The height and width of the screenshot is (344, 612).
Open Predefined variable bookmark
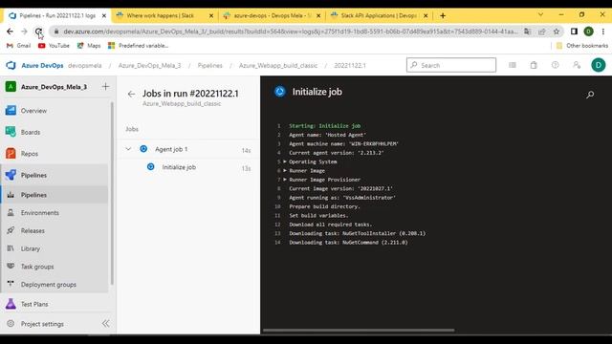coord(138,46)
